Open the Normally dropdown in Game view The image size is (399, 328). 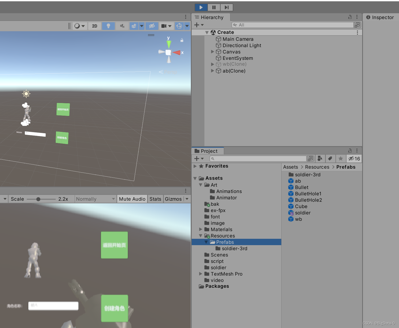pos(95,199)
